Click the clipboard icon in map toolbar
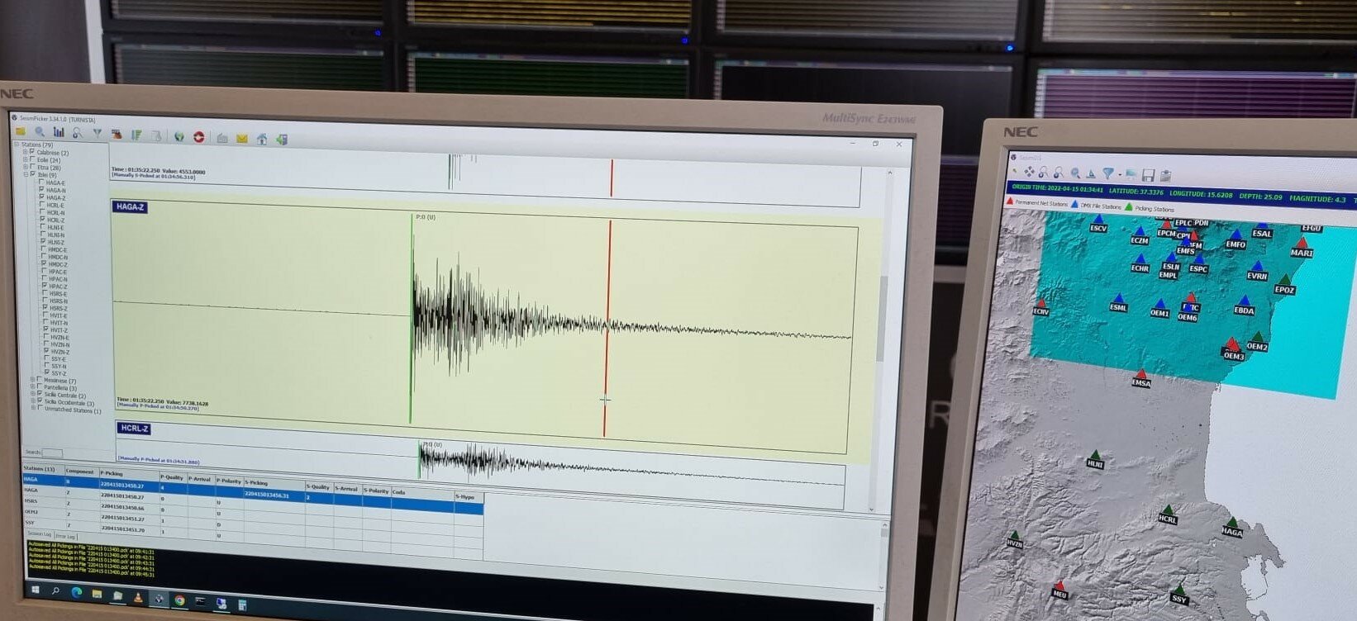 (x=1165, y=175)
